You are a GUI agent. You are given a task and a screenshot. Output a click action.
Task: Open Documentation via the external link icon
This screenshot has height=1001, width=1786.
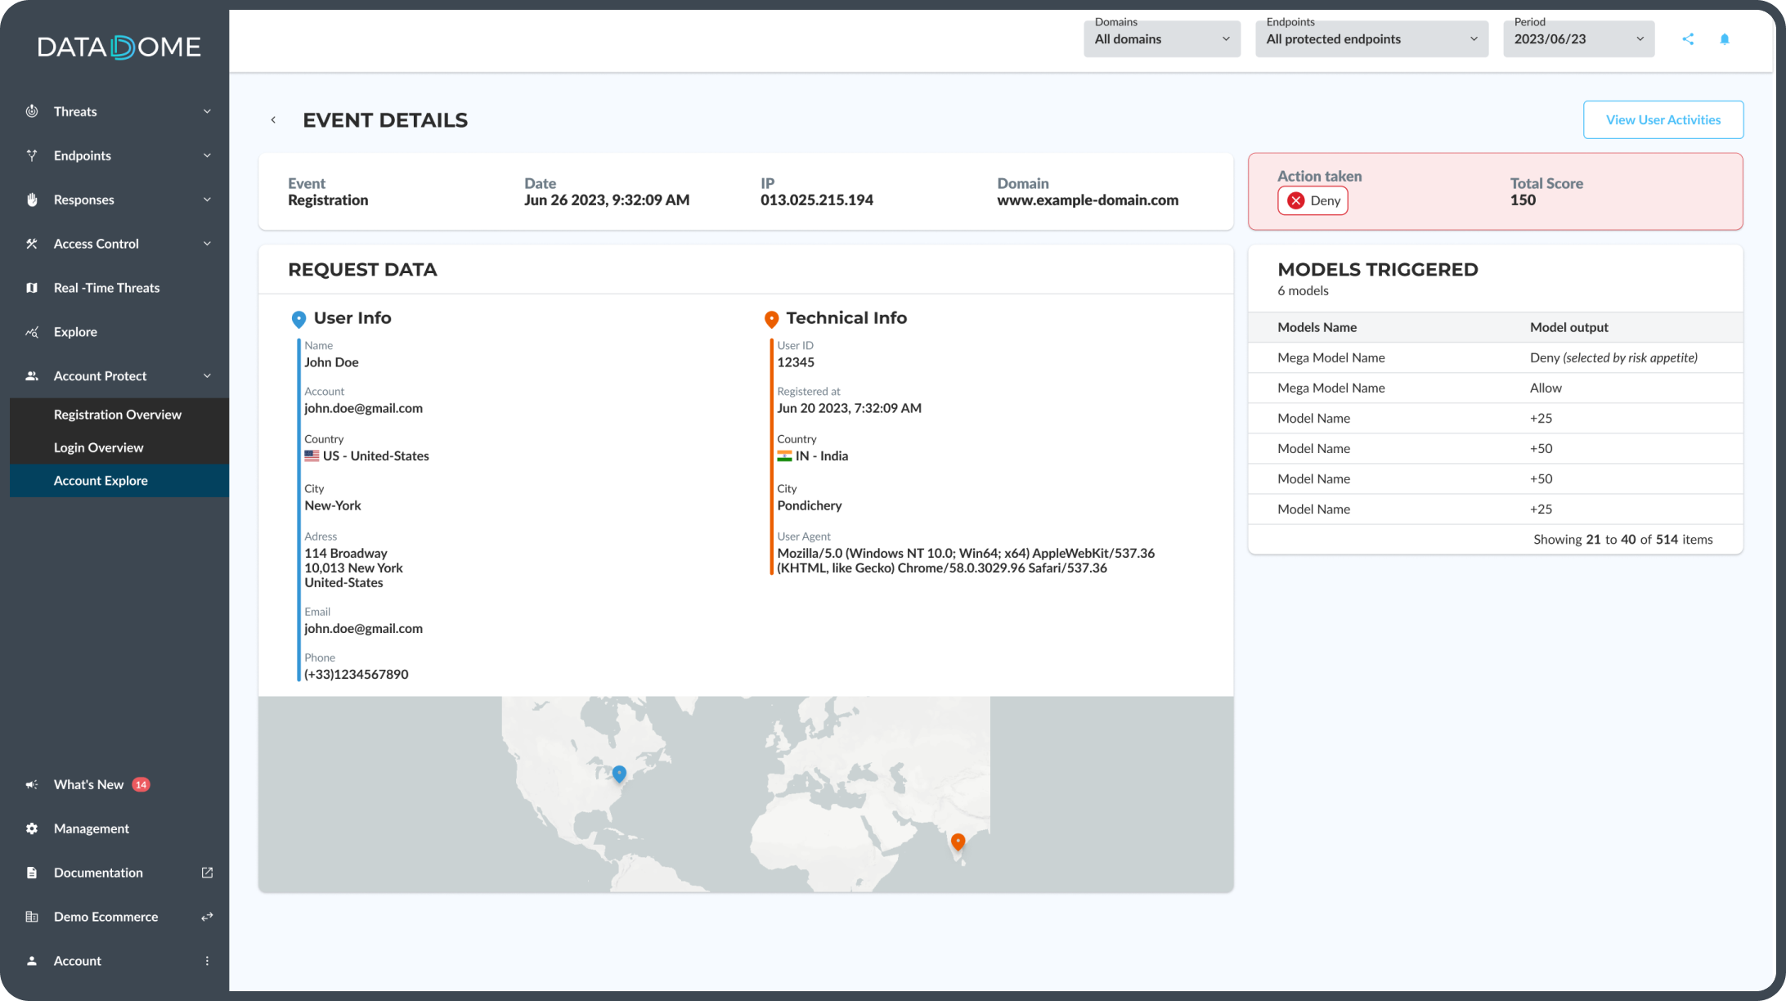pyautogui.click(x=206, y=873)
